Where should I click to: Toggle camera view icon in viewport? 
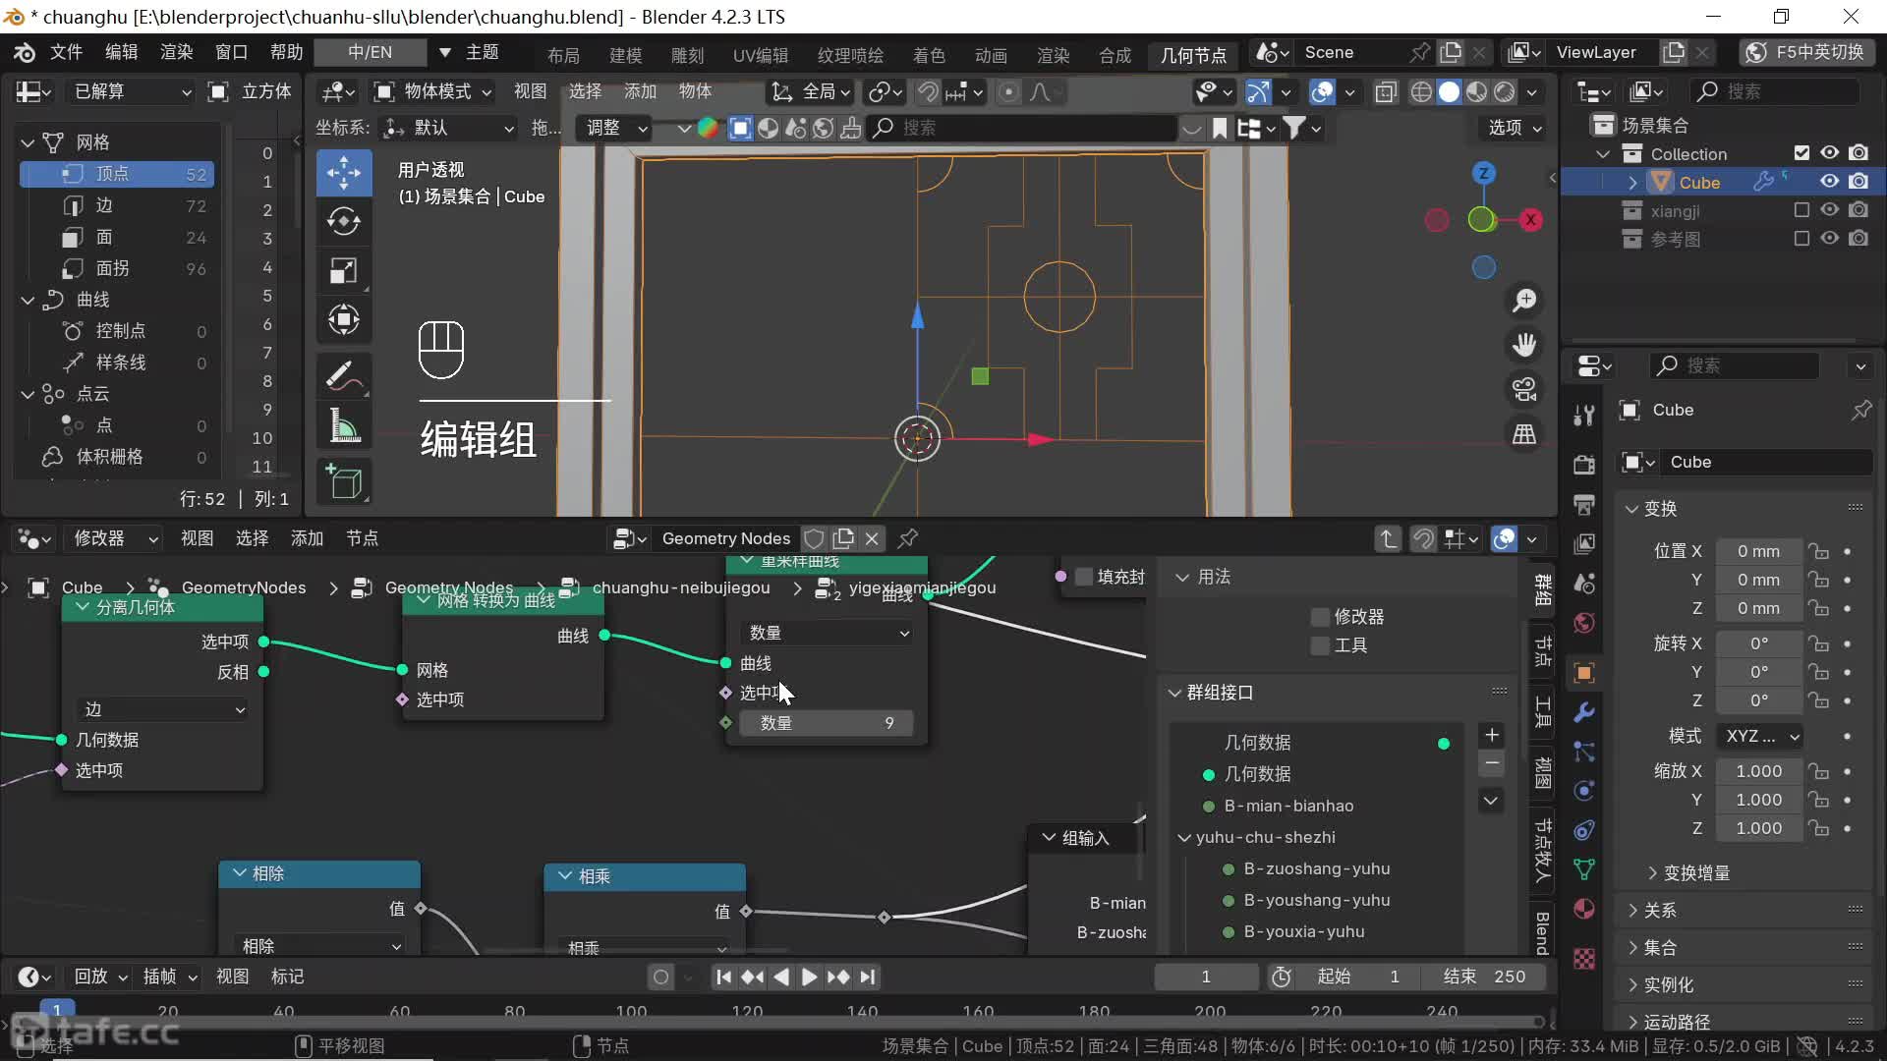click(x=1524, y=390)
